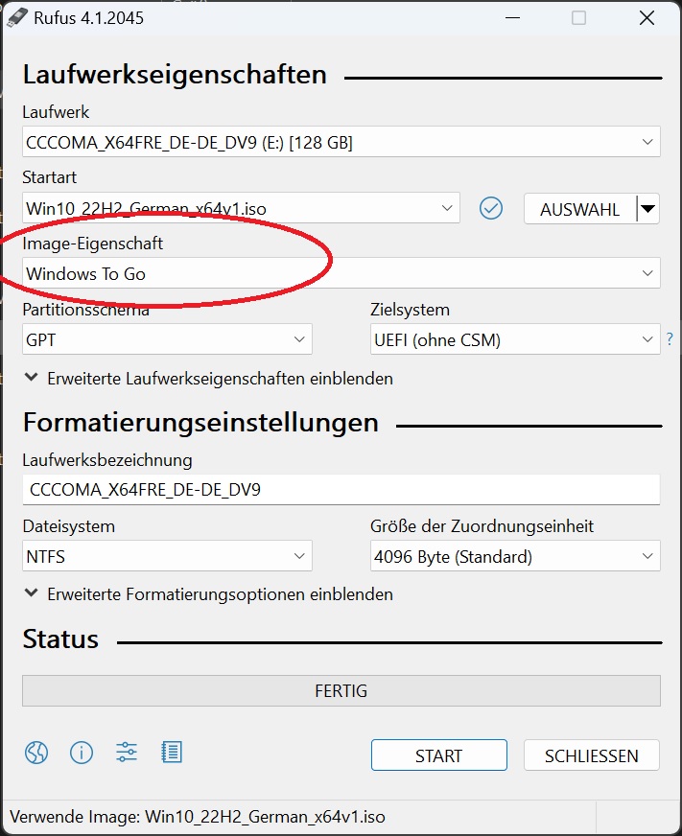Open the AUSWAHL split arrow menu
The image size is (682, 836).
tap(648, 208)
